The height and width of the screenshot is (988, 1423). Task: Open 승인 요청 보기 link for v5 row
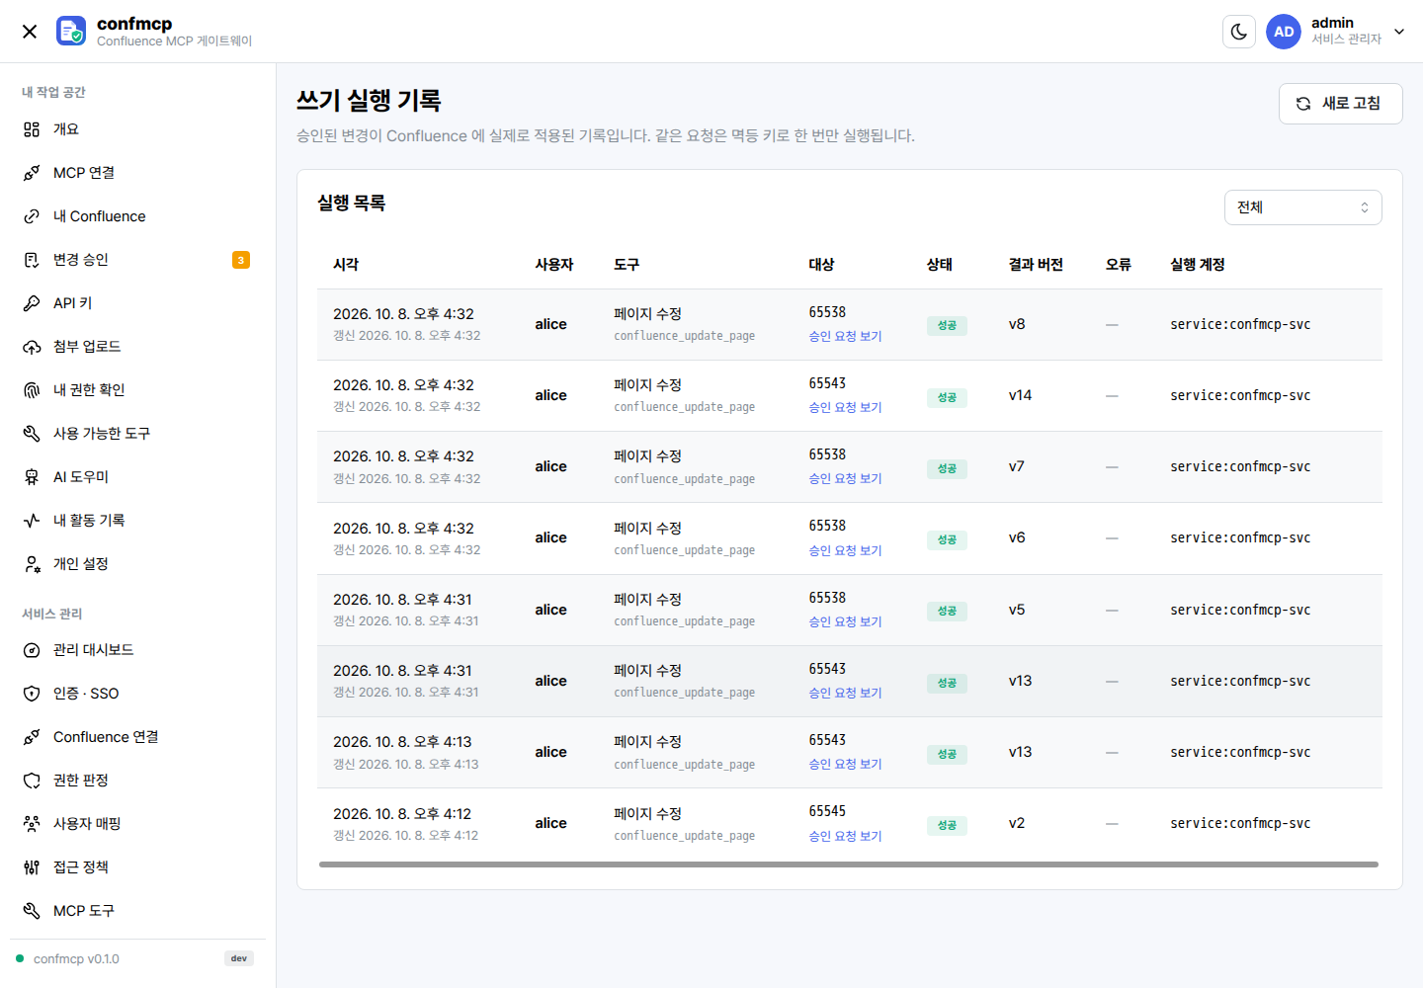(845, 621)
